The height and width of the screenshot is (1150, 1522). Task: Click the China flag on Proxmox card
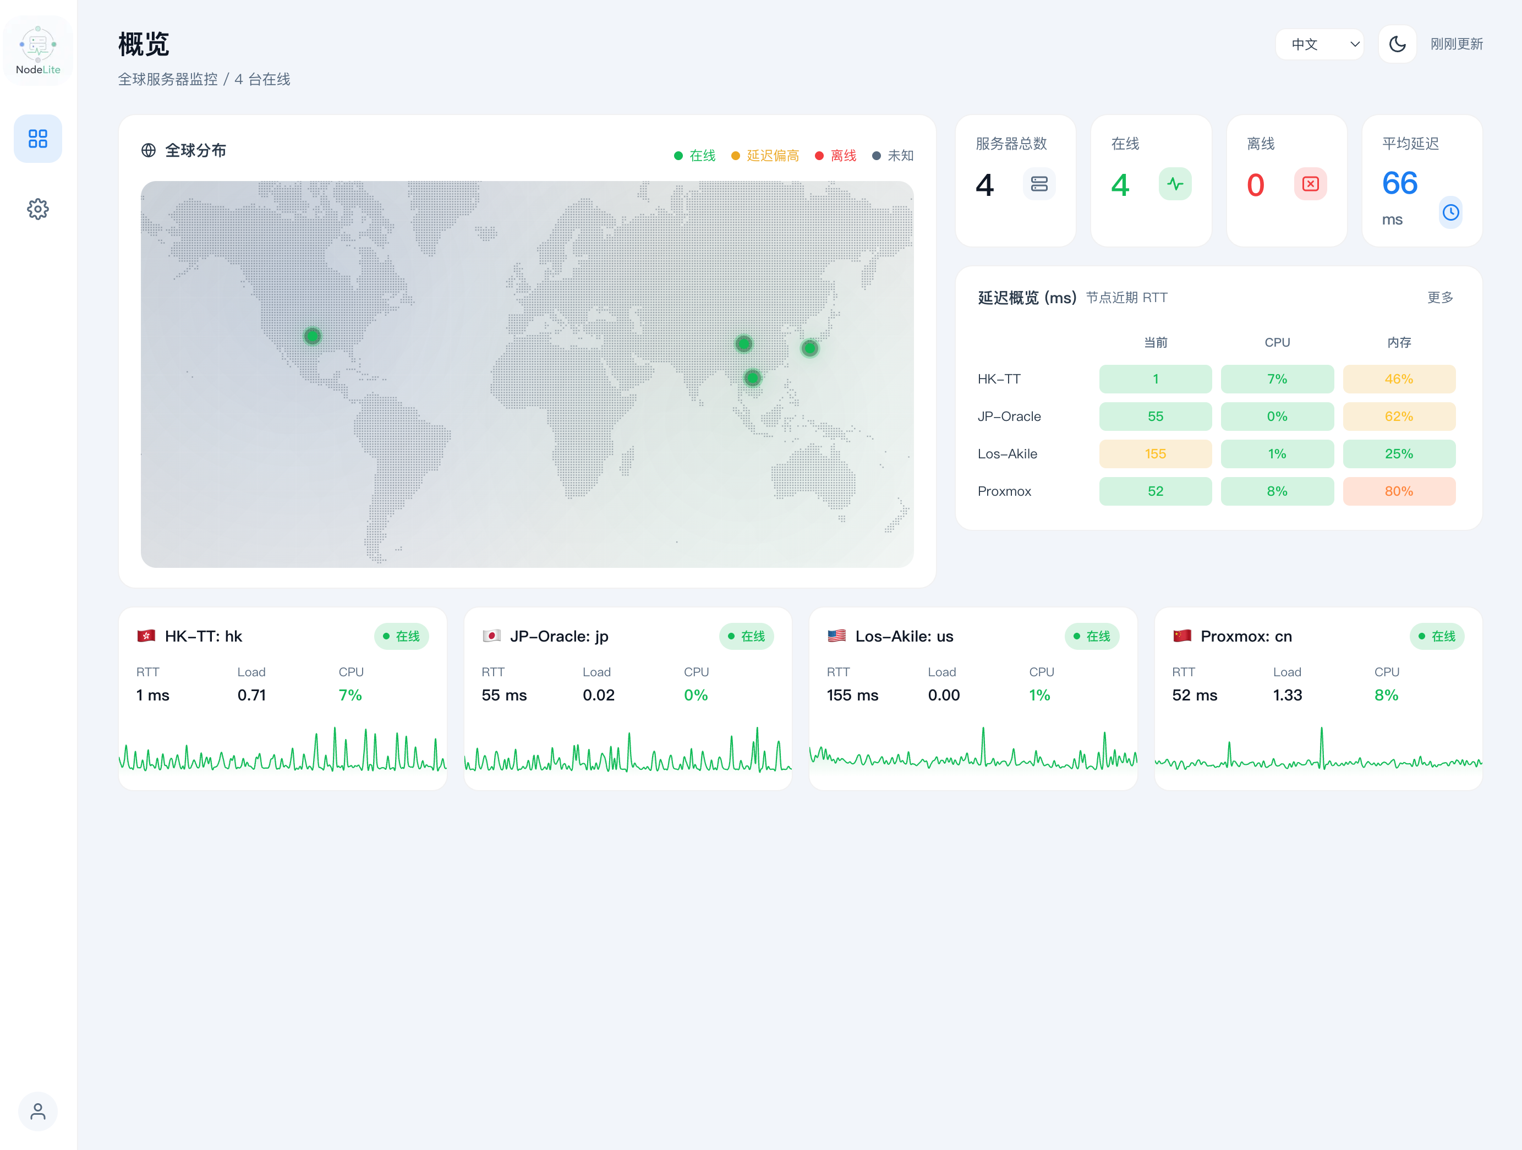[1182, 636]
